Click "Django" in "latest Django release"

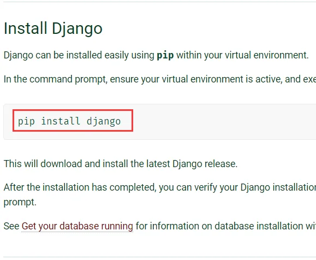click(187, 164)
